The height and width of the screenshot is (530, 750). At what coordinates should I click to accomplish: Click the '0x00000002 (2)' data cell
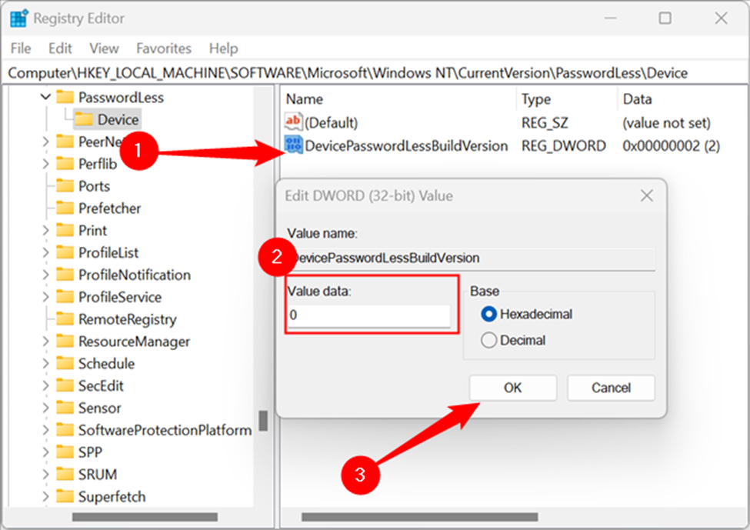tap(671, 145)
